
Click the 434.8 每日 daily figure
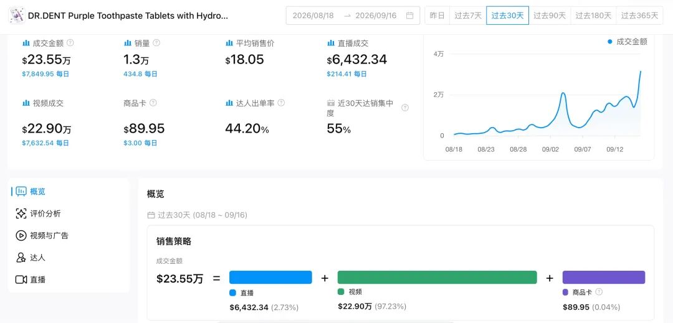click(x=140, y=74)
